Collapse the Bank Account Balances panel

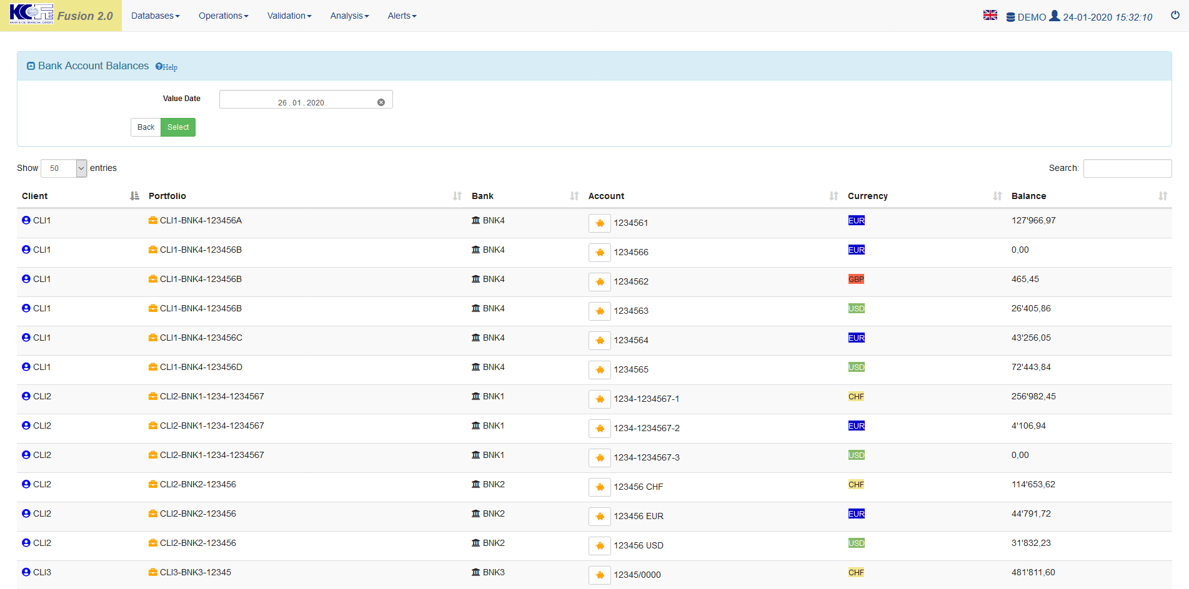pos(31,66)
